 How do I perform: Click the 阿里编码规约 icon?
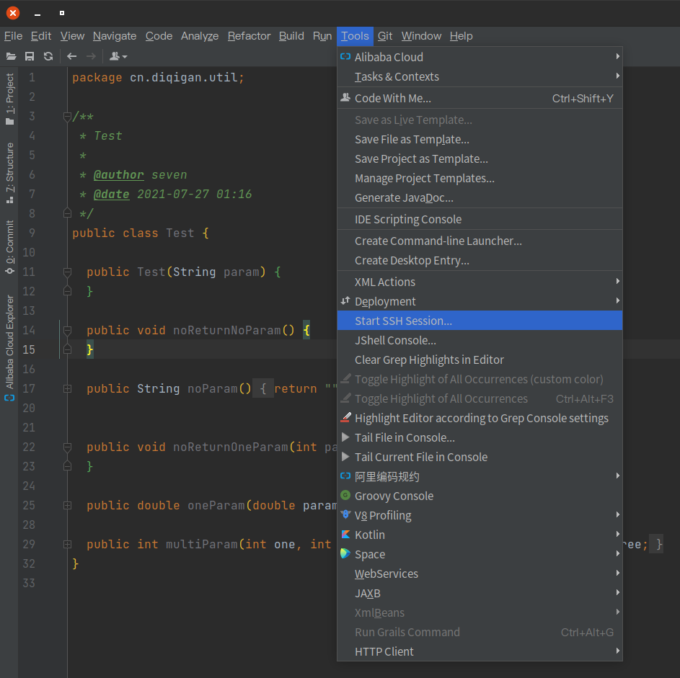pyautogui.click(x=345, y=476)
